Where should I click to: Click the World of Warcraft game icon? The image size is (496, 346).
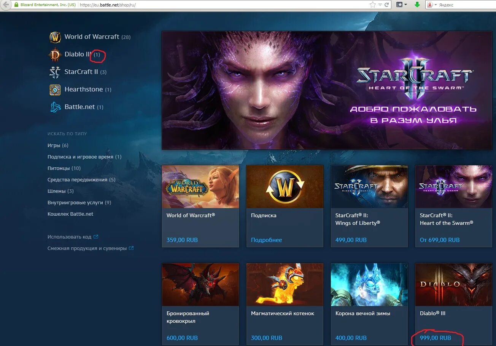(x=55, y=37)
